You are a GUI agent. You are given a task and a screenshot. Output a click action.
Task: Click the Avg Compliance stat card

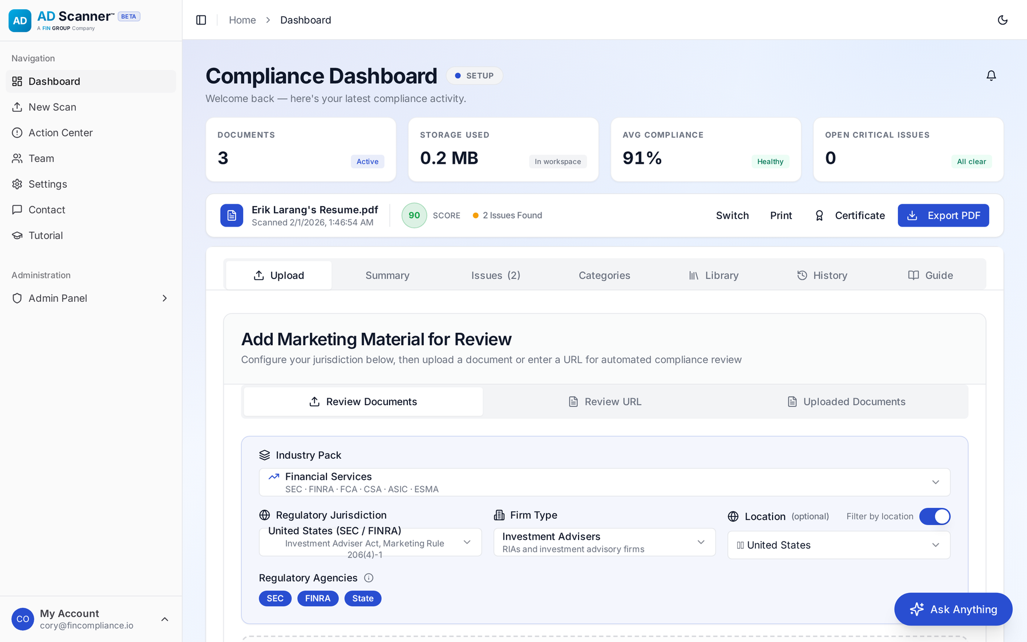click(706, 150)
